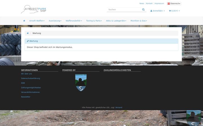Image resolution: width=203 pixels, height=126 pixels.
Task: Open the Impressum link
Action: [159, 3]
